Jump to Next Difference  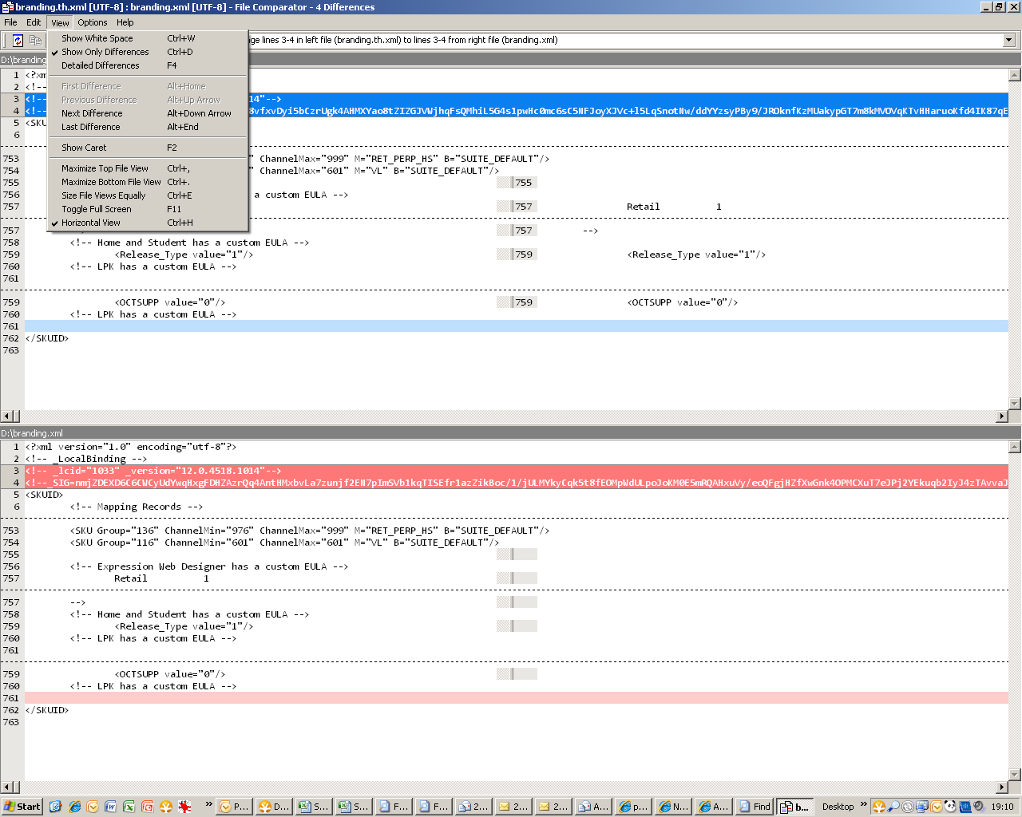pyautogui.click(x=148, y=113)
